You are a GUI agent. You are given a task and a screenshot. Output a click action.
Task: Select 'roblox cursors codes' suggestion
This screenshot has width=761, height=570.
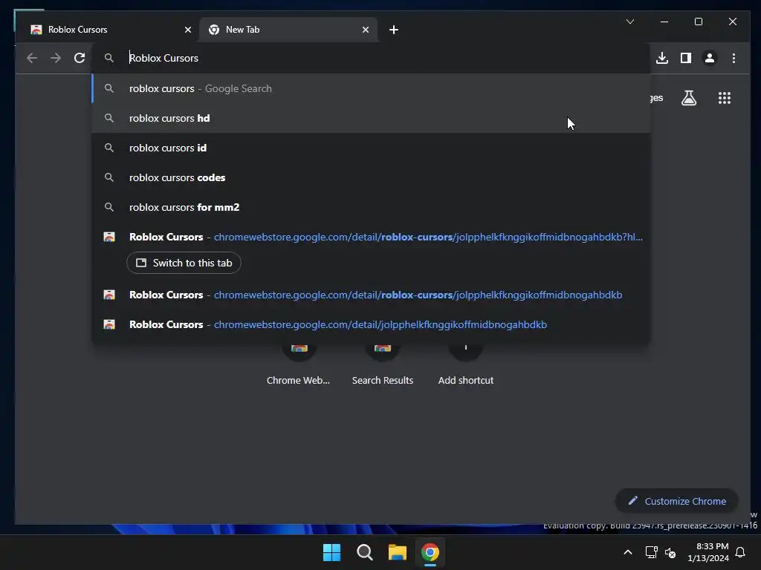coord(371,177)
